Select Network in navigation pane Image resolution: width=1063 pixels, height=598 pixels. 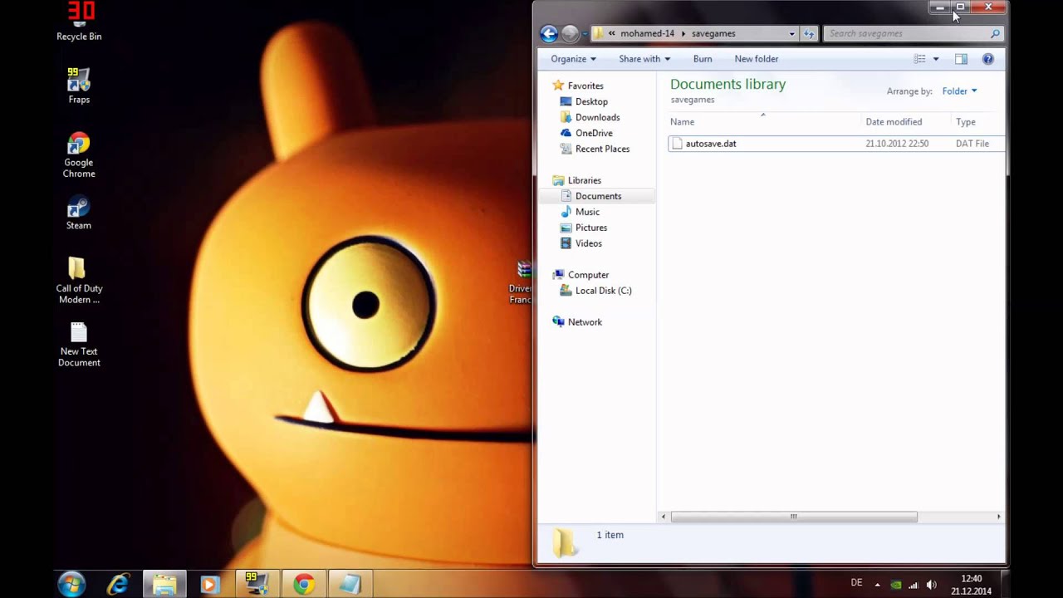(x=585, y=322)
